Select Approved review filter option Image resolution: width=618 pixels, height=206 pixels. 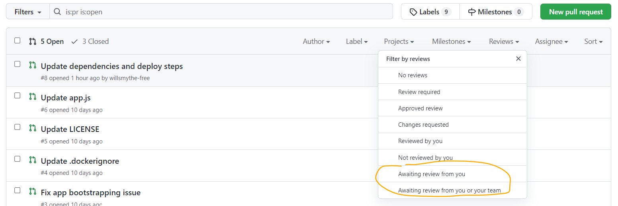[452, 108]
